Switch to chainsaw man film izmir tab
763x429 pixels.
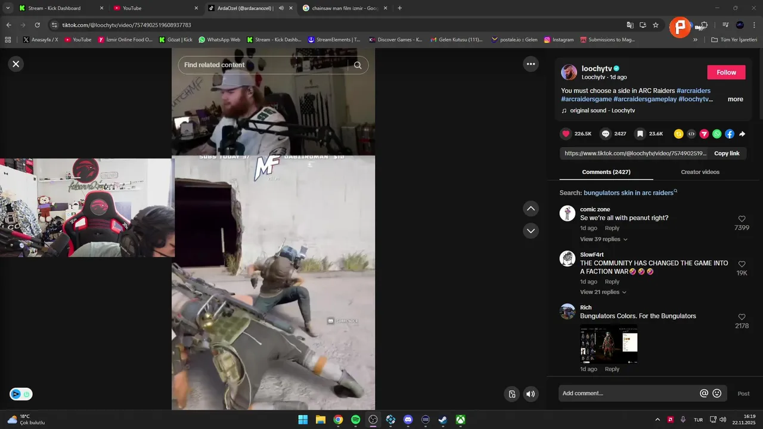pyautogui.click(x=346, y=8)
